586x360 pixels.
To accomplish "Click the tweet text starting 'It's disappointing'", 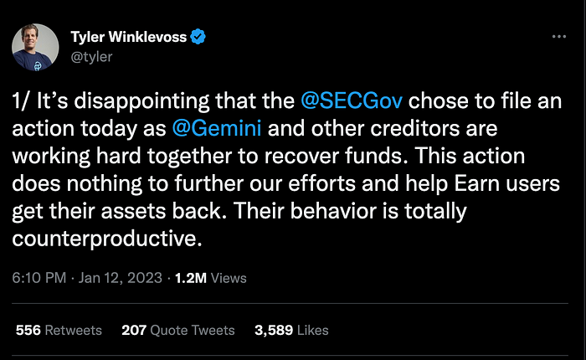I will pyautogui.click(x=287, y=169).
